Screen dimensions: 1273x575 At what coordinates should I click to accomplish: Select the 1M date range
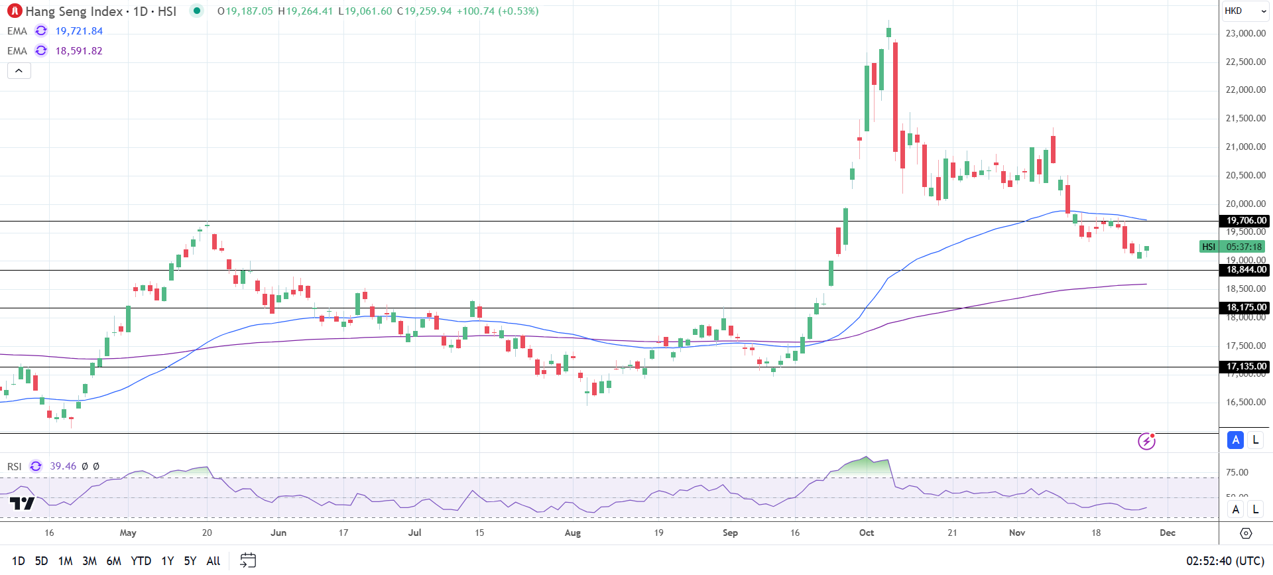click(x=65, y=561)
